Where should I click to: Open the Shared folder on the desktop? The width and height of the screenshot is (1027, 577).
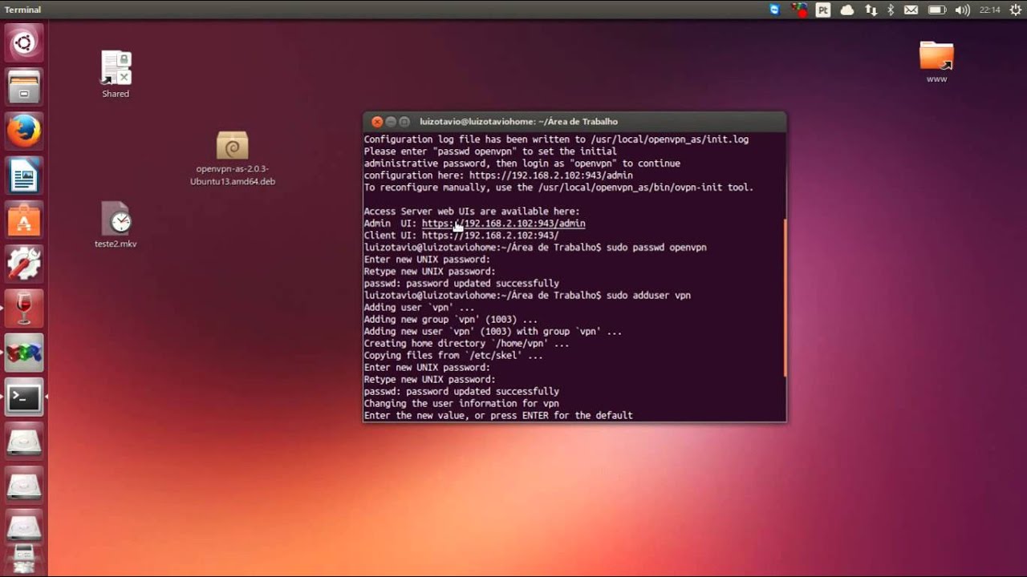tap(116, 75)
